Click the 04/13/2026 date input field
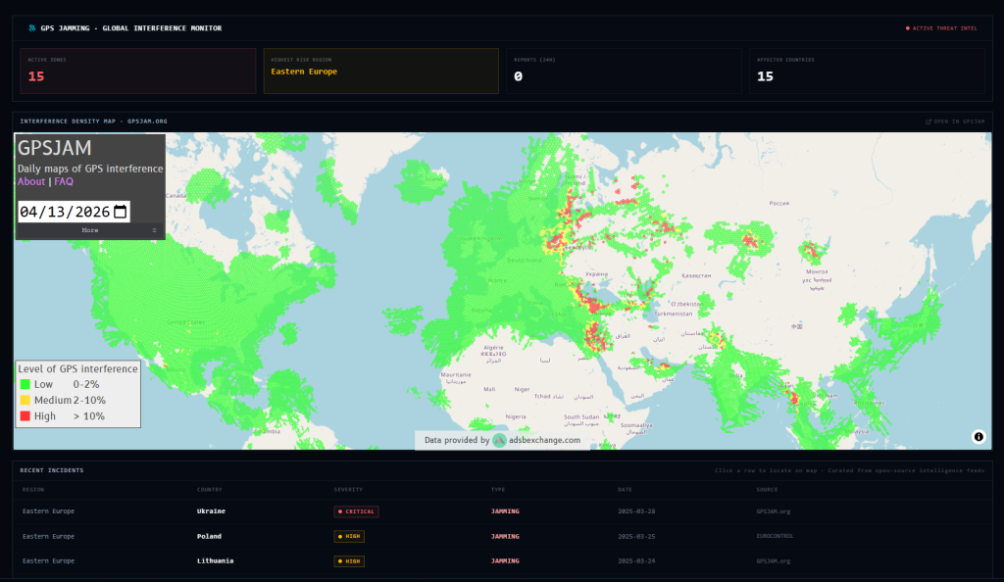Viewport: 1004px width, 582px height. point(65,212)
